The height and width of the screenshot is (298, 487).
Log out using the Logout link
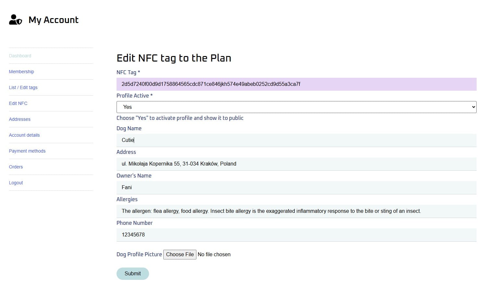point(16,183)
